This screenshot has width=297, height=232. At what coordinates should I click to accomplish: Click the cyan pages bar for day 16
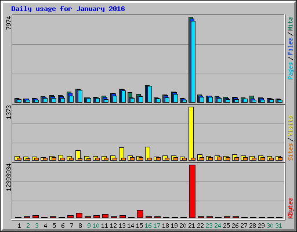pyautogui.click(x=150, y=95)
